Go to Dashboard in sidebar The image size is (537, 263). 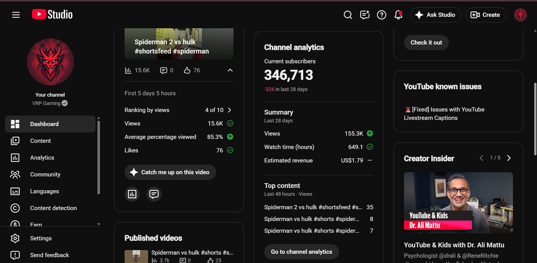pos(50,124)
